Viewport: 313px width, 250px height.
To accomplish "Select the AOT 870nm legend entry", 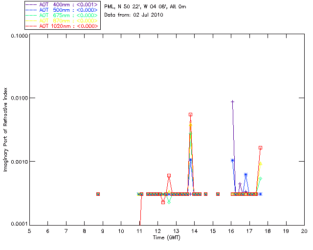I will point(62,21).
